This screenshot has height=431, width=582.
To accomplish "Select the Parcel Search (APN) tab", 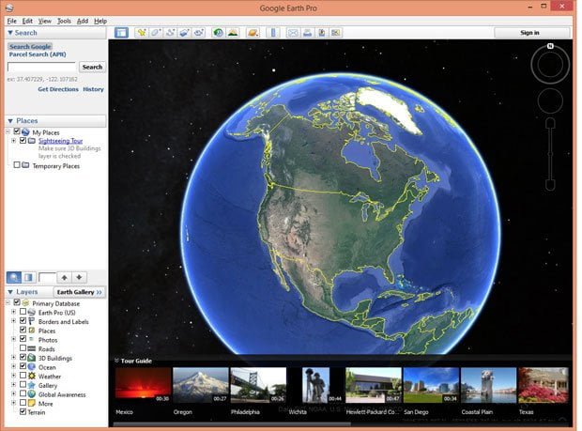I will [x=38, y=54].
